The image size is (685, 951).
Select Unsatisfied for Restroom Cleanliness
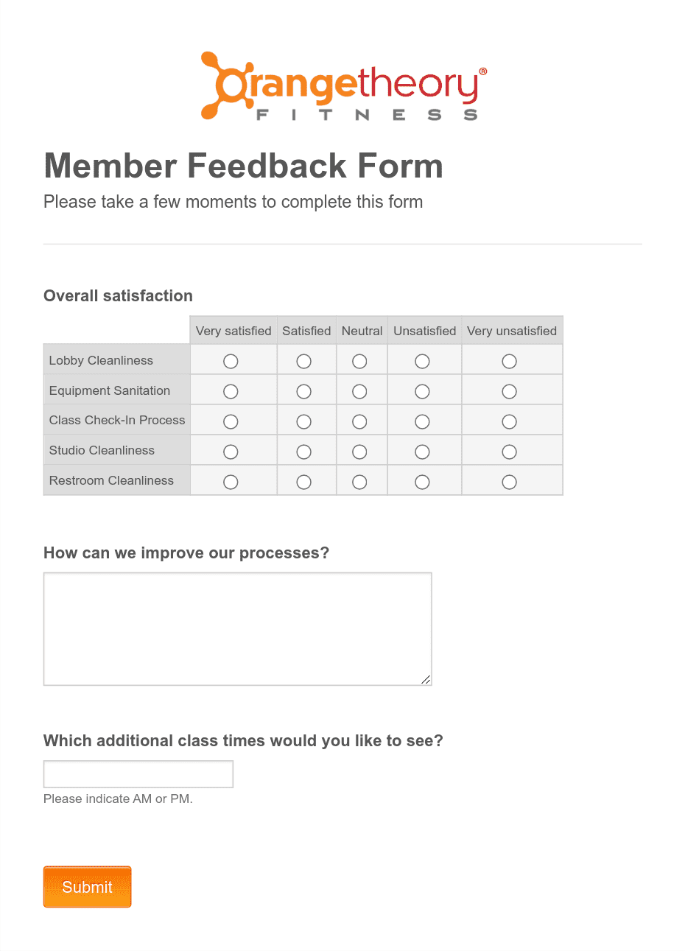tap(422, 481)
